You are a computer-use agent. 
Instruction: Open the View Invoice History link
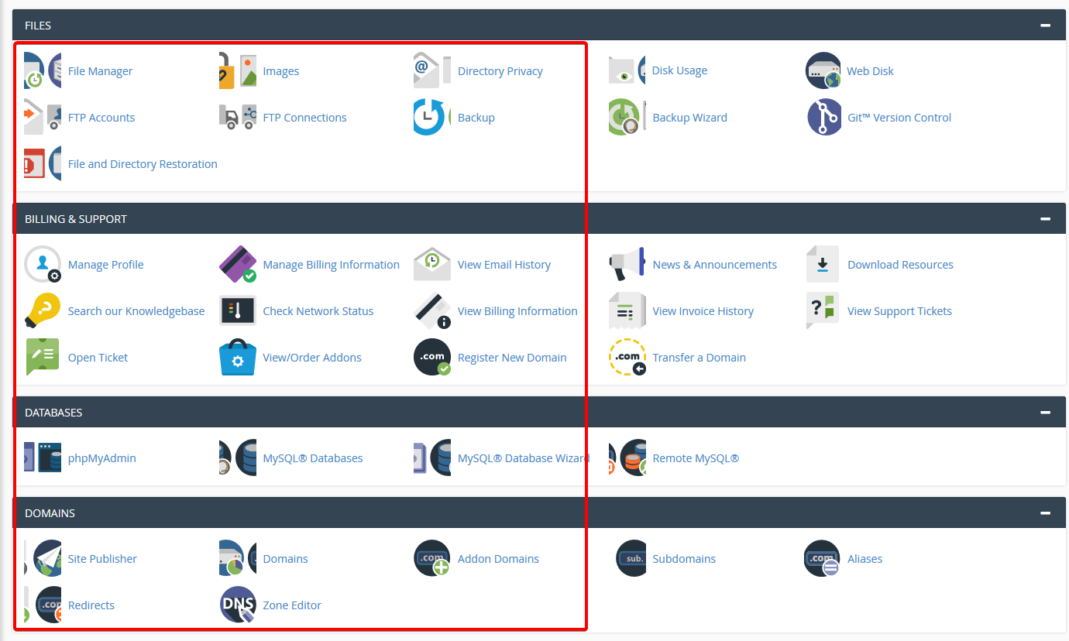(703, 311)
